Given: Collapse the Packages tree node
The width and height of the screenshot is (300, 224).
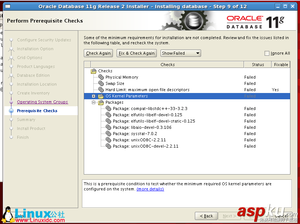Looking at the screenshot, I should tap(94, 102).
